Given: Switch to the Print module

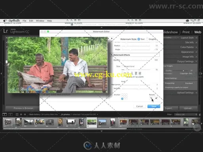Looking at the screenshot, I should click(x=186, y=32).
